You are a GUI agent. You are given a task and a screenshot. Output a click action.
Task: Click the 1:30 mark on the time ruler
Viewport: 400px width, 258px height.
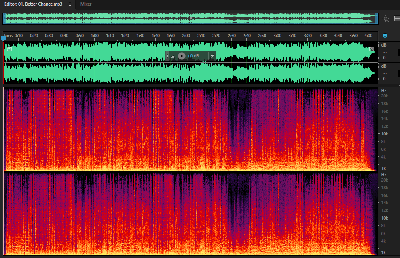(x=140, y=36)
